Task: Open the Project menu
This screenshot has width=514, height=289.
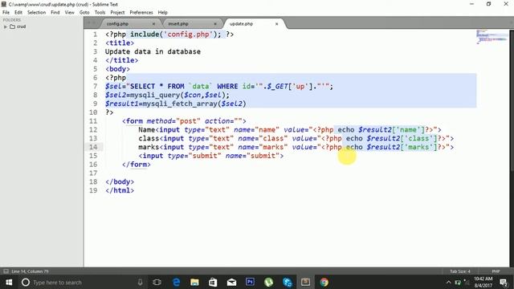Action: click(x=117, y=13)
